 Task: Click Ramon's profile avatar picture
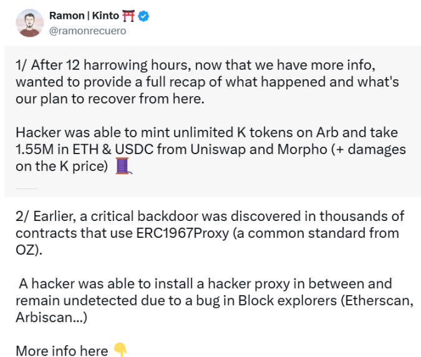(x=27, y=23)
